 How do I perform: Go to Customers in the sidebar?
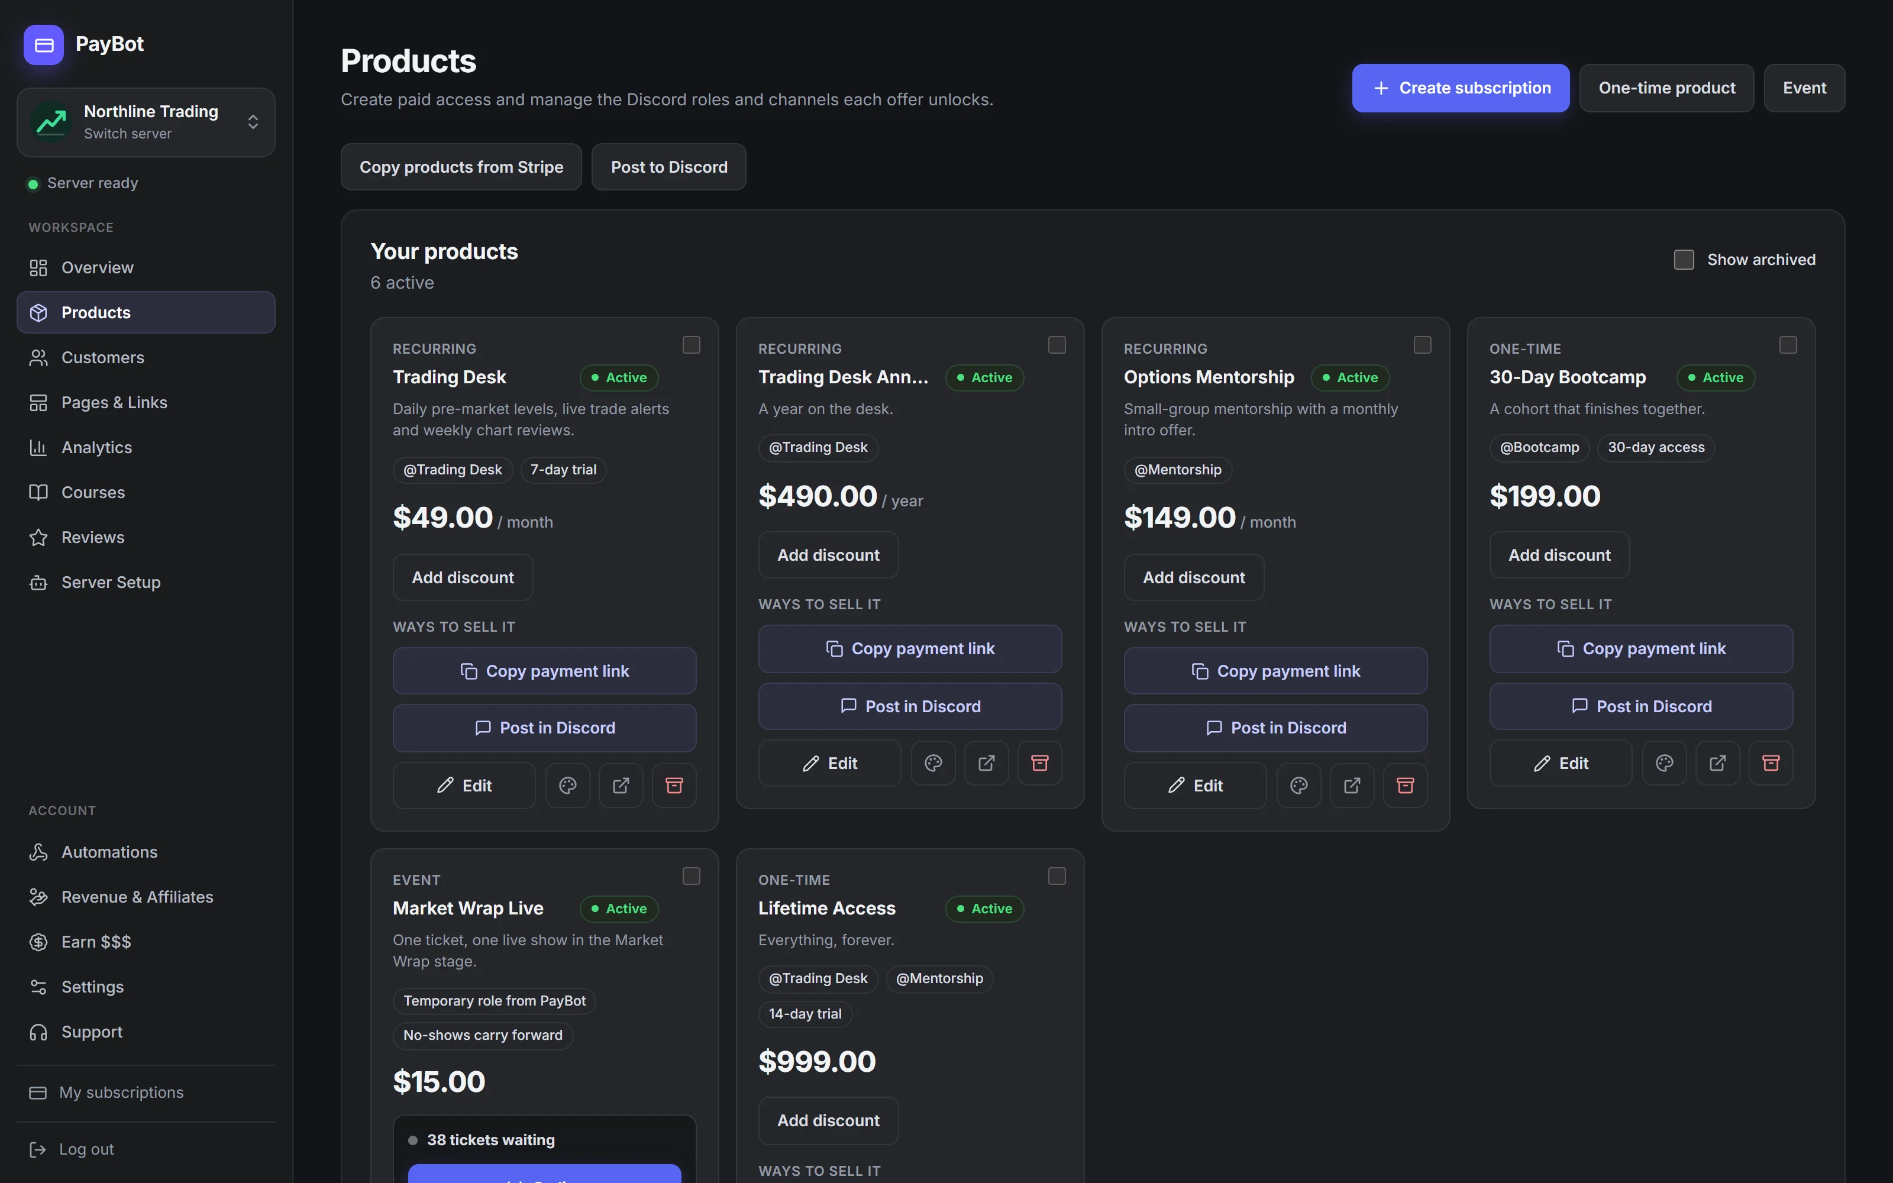click(146, 357)
